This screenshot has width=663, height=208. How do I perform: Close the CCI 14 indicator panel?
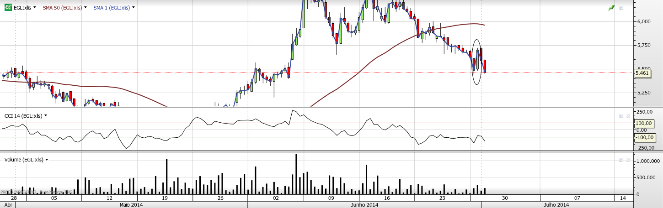[628, 116]
